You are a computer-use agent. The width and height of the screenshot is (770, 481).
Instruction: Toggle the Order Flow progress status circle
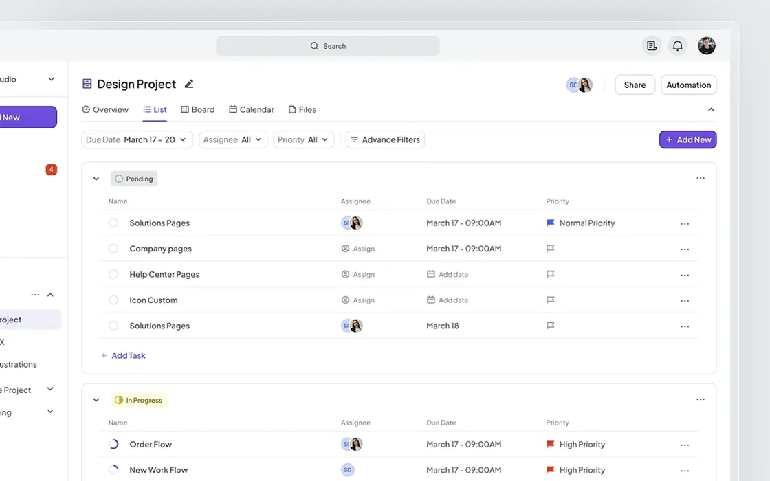tap(113, 444)
